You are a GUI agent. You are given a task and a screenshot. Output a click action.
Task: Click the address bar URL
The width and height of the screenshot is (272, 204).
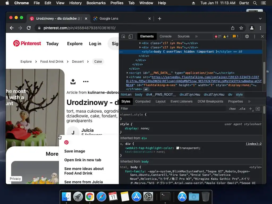(79, 28)
